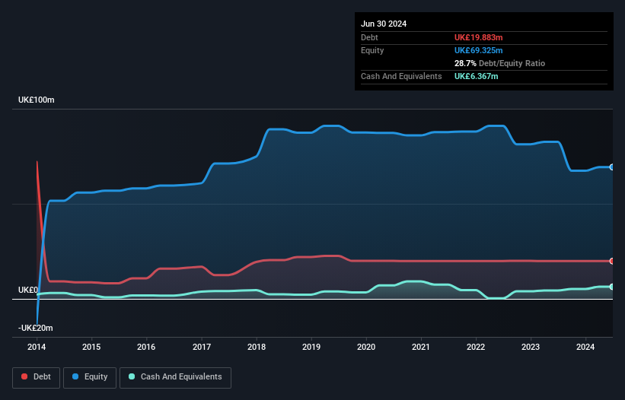Image resolution: width=625 pixels, height=400 pixels.
Task: Click the UK£100m y-axis label
Action: pos(37,100)
